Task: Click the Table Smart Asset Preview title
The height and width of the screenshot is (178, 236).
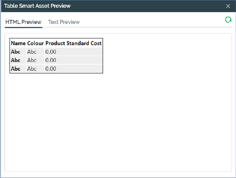Action: 37,6
